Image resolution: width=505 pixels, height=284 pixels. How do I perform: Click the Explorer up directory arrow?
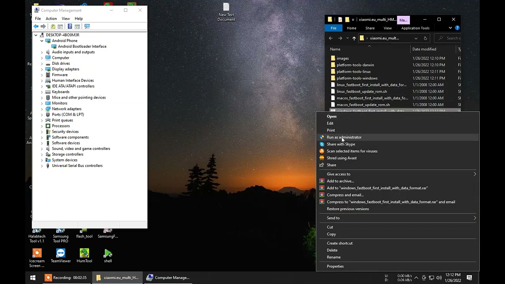[354, 38]
